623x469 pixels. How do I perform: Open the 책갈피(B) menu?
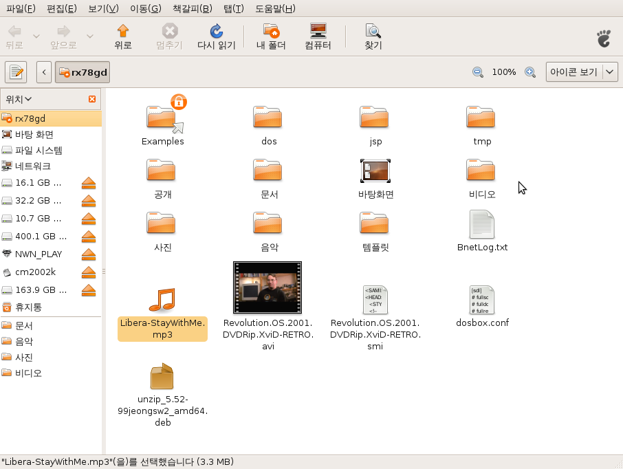click(193, 8)
